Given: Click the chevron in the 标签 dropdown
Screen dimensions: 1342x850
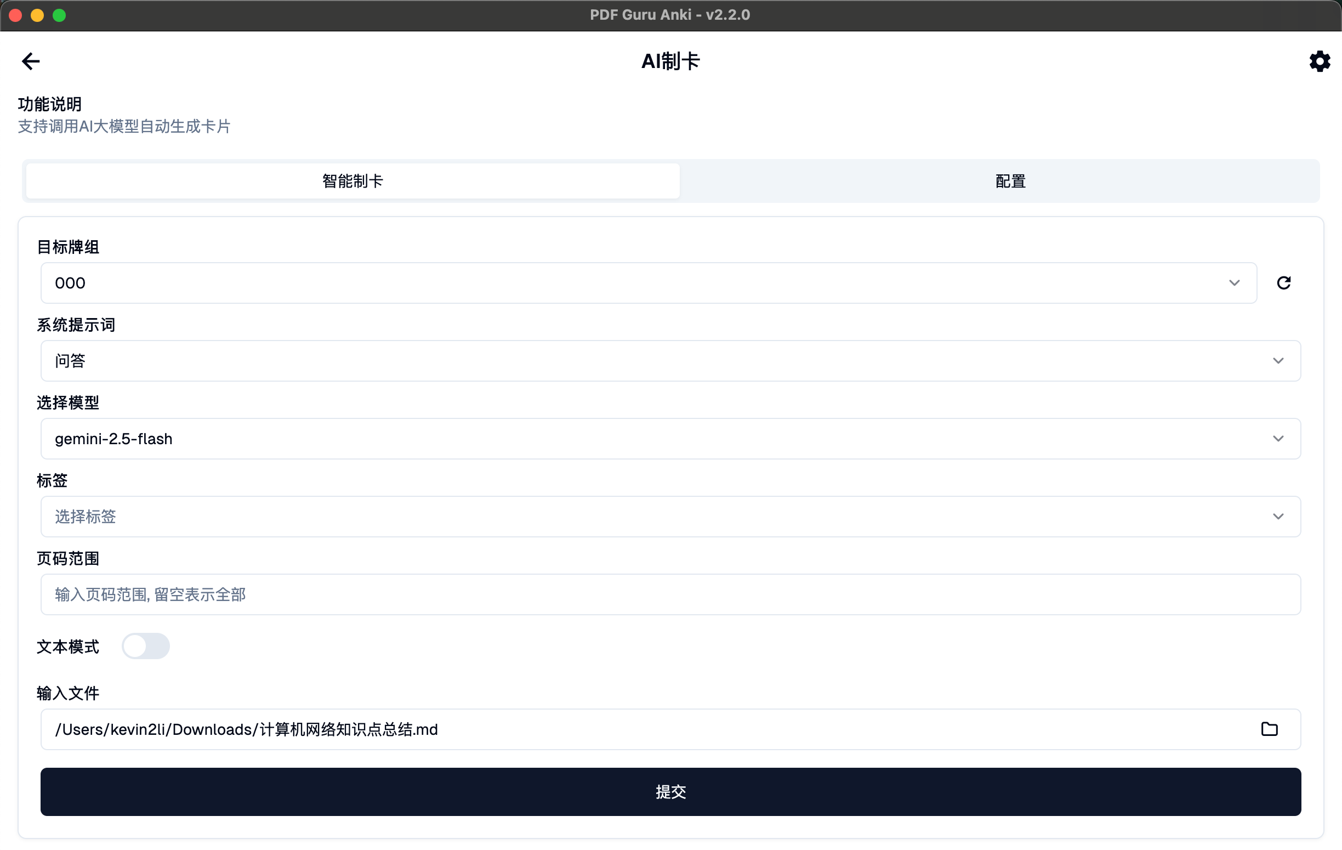Looking at the screenshot, I should [x=1278, y=516].
